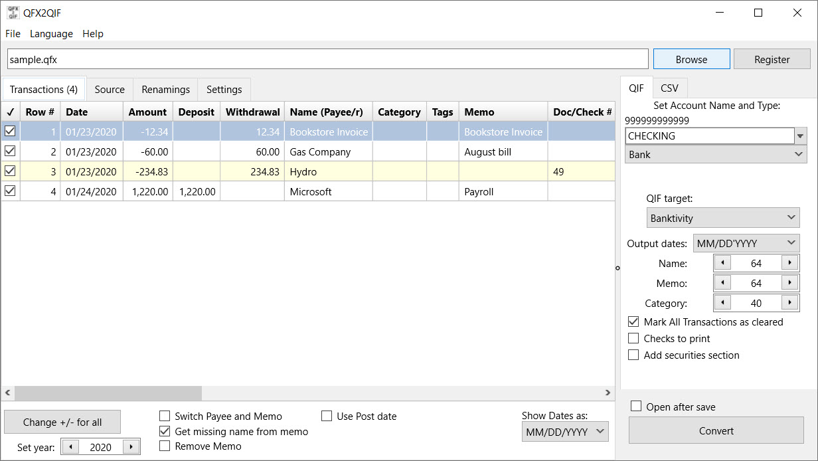Click the Payroll memo cell

click(503, 191)
